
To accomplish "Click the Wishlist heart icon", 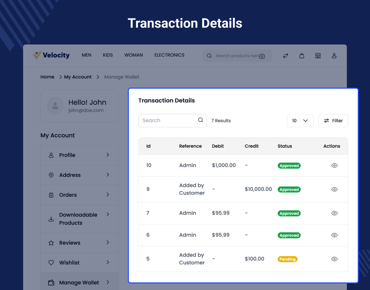I will point(51,263).
